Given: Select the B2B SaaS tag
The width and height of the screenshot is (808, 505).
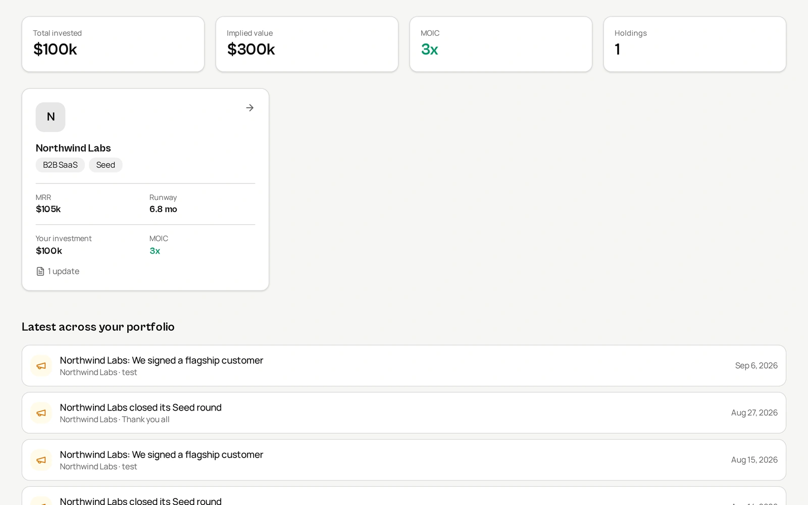Looking at the screenshot, I should click(x=60, y=165).
